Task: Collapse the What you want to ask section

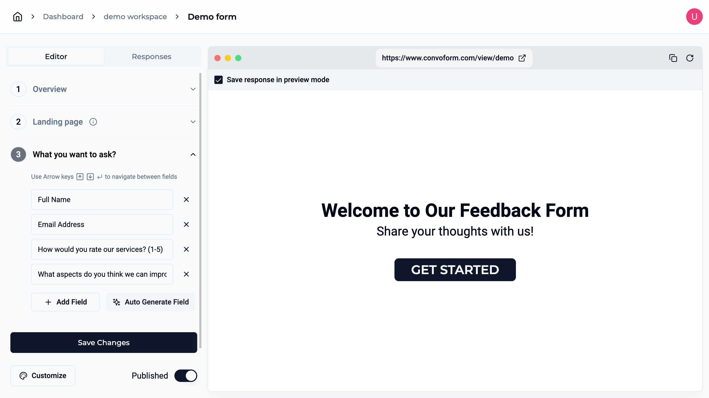Action: tap(193, 154)
